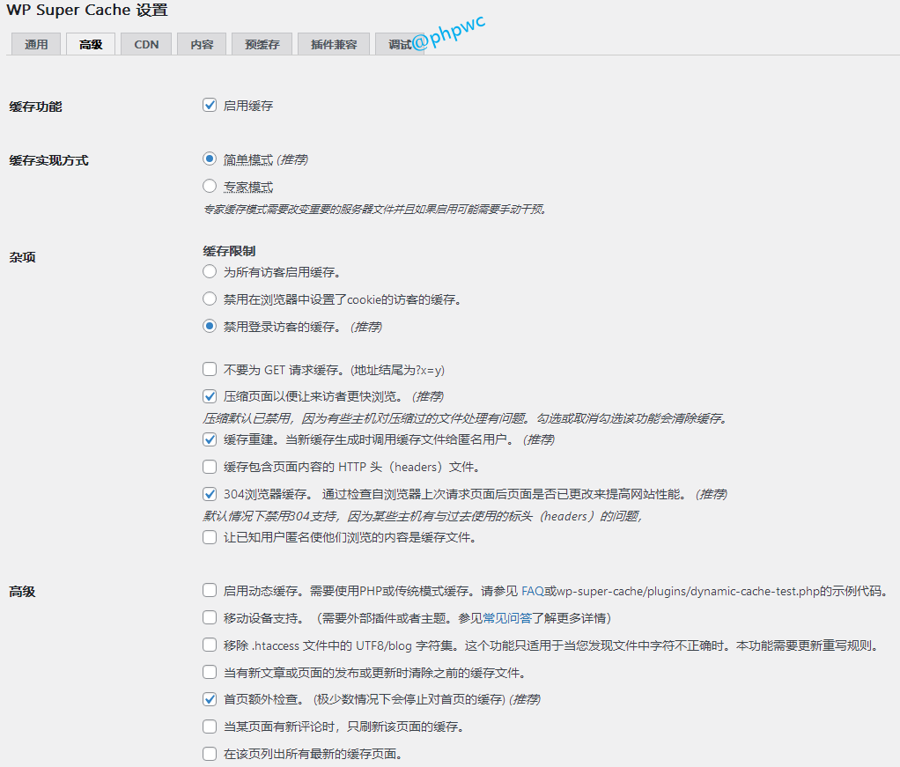The width and height of the screenshot is (900, 767).
Task: Check 当有新文章或页面的发布或更新时清除缓存
Action: (x=210, y=672)
